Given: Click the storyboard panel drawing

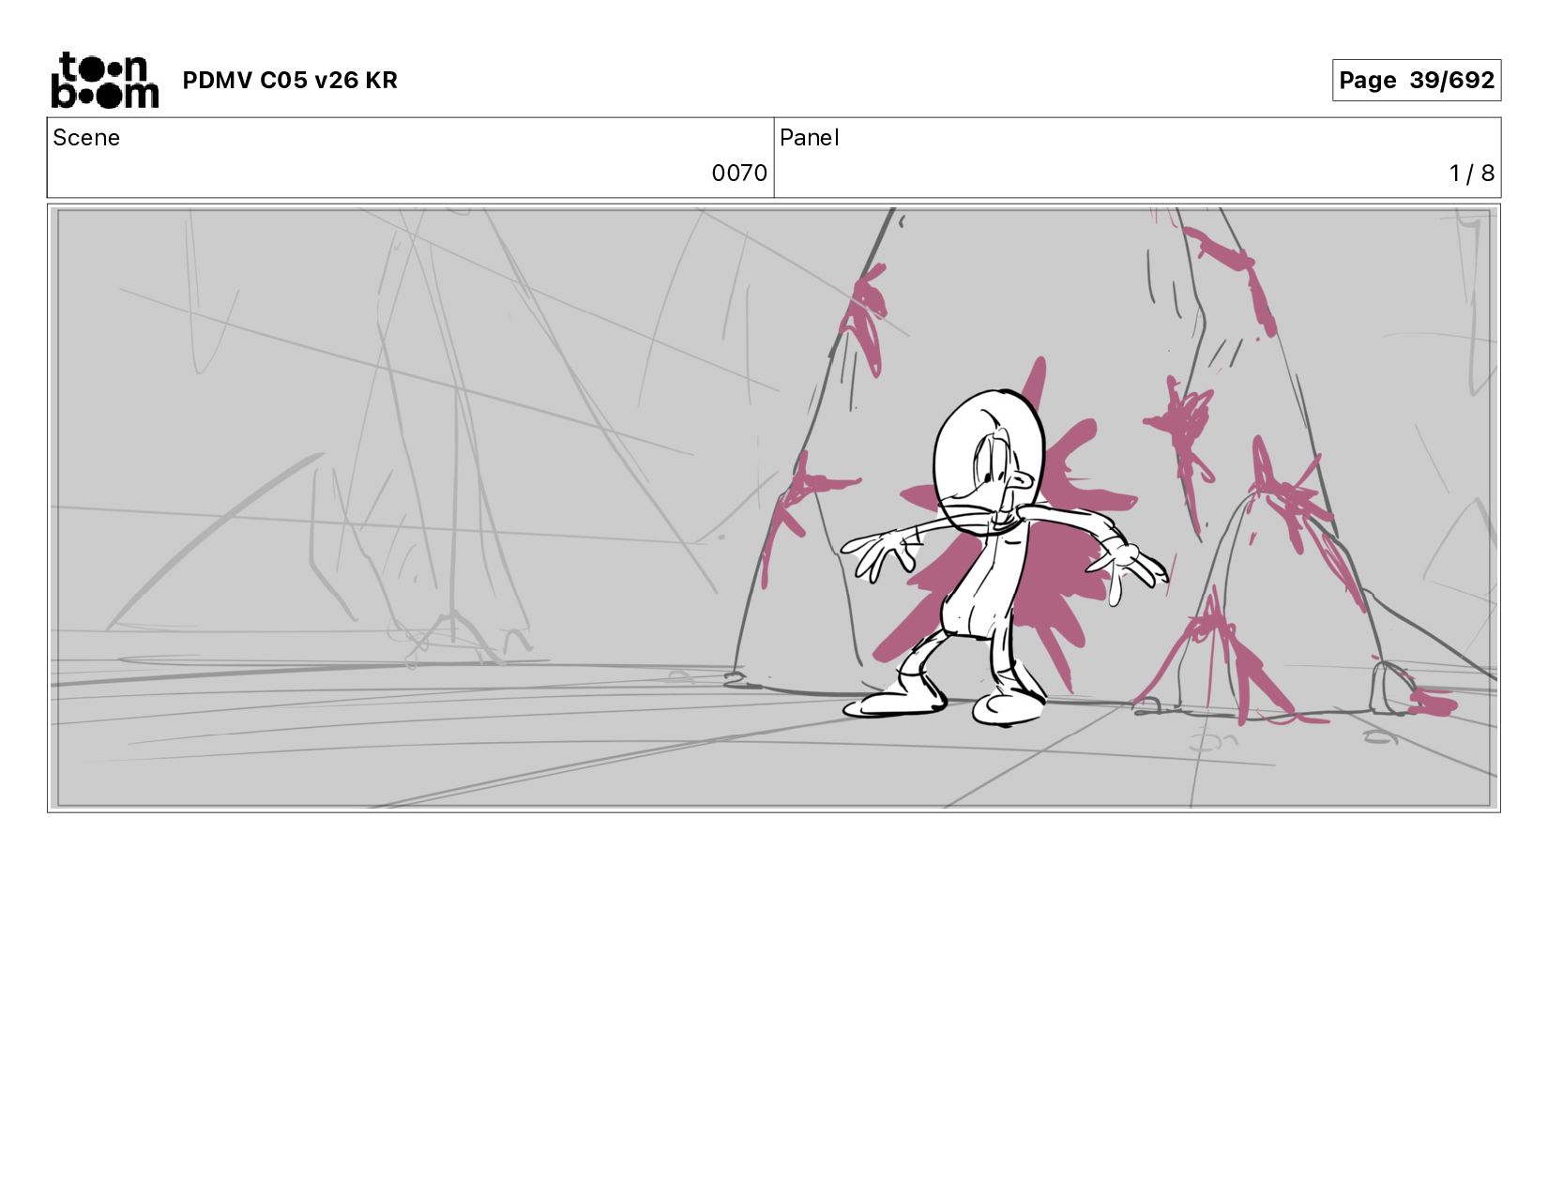Looking at the screenshot, I should [774, 507].
